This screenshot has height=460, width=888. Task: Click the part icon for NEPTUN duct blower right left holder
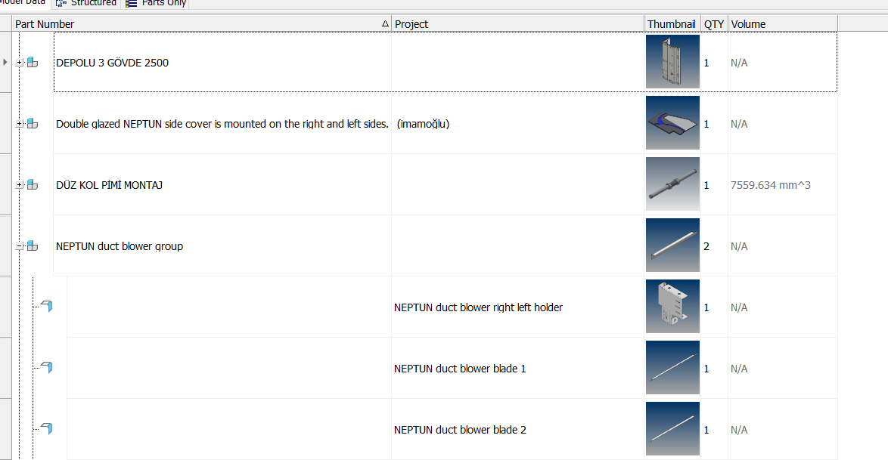(47, 307)
